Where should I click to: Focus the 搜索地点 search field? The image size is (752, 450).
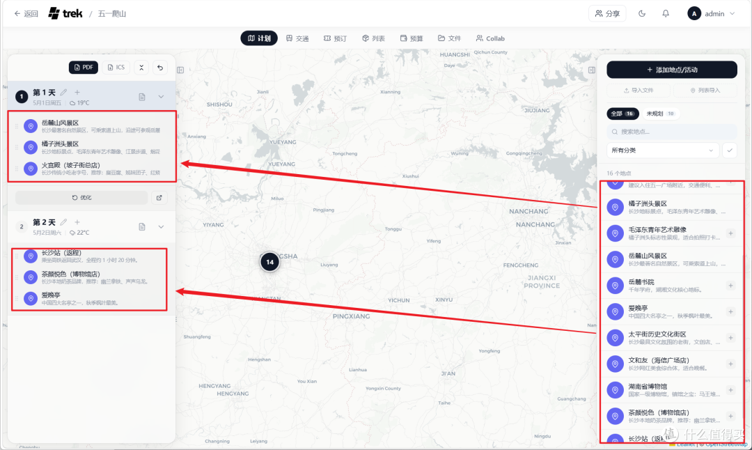pyautogui.click(x=672, y=132)
